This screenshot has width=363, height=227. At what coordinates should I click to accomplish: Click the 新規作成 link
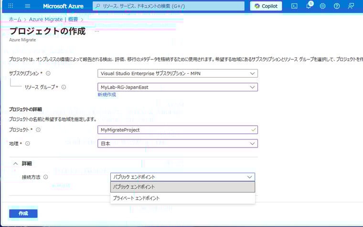pyautogui.click(x=107, y=95)
